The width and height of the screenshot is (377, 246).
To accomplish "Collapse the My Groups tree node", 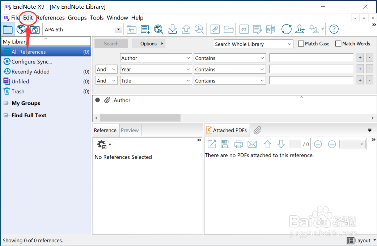I will click(5, 103).
